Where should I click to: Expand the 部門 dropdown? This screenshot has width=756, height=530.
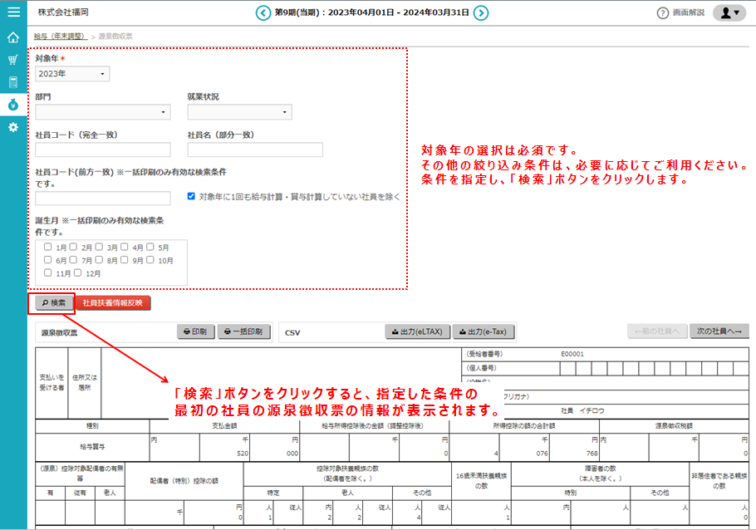pos(103,112)
